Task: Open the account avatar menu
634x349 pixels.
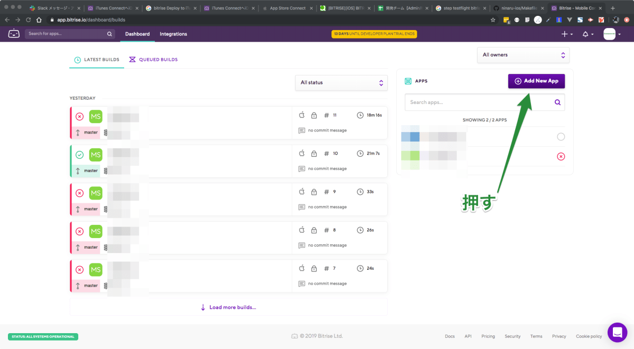Action: (x=609, y=34)
